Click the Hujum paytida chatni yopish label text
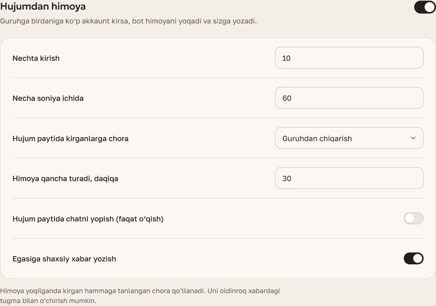This screenshot has width=436, height=306. (88, 219)
